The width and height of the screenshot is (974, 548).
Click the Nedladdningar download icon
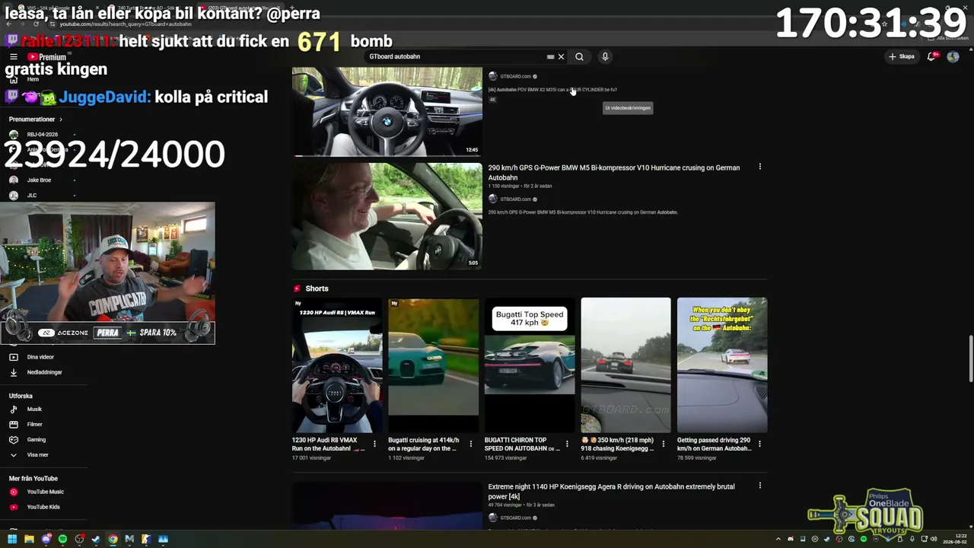click(x=13, y=372)
